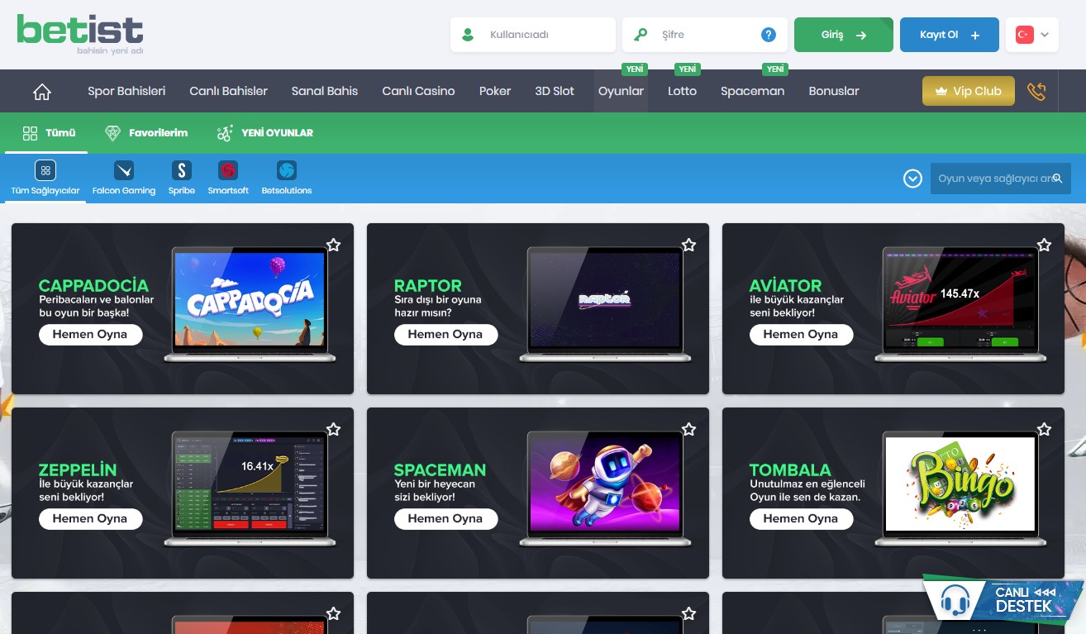
Task: Open Spor Bahisleri menu
Action: point(126,91)
